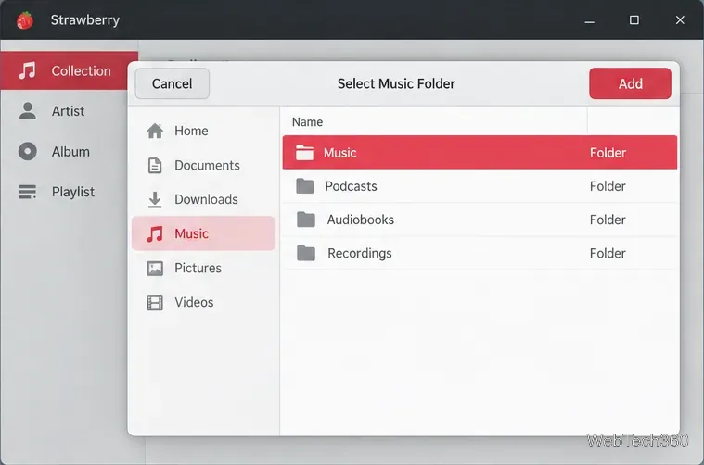Click the Strawberry app logo icon
Viewport: 704px width, 465px height.
click(25, 20)
